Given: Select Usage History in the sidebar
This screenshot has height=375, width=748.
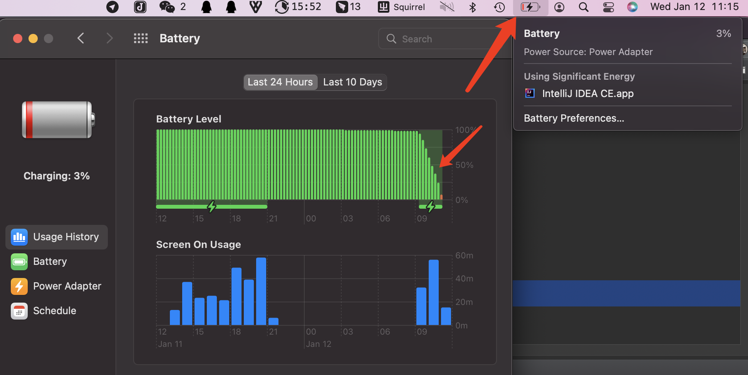Looking at the screenshot, I should 57,237.
